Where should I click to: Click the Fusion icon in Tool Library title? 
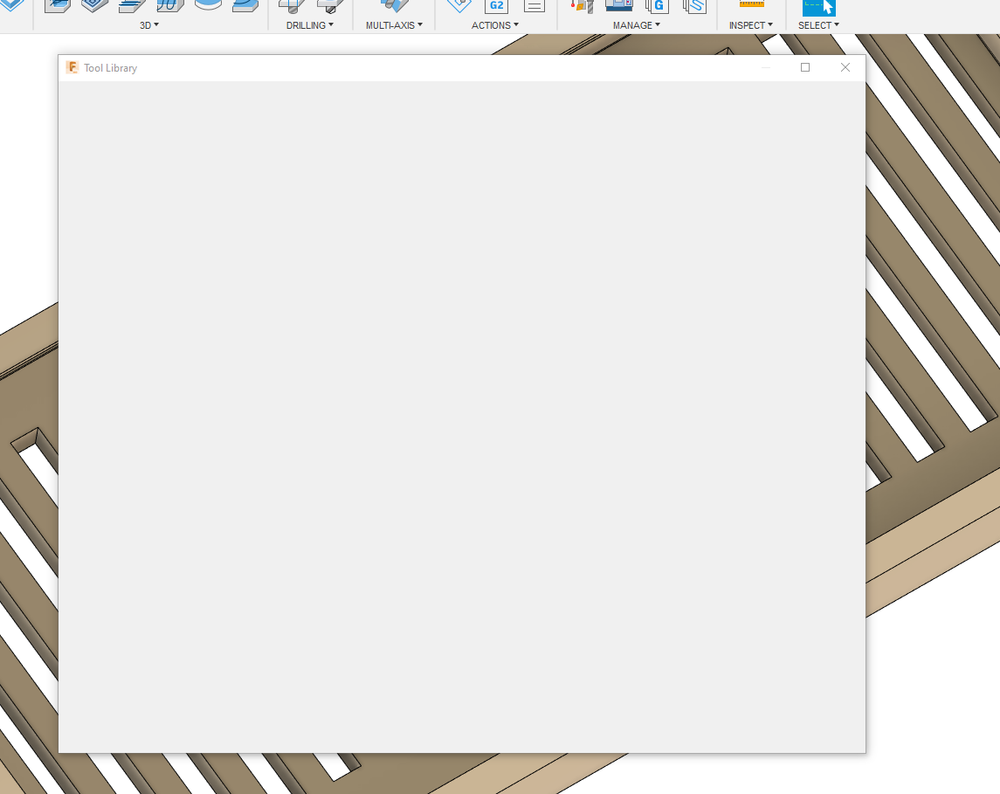tap(72, 67)
